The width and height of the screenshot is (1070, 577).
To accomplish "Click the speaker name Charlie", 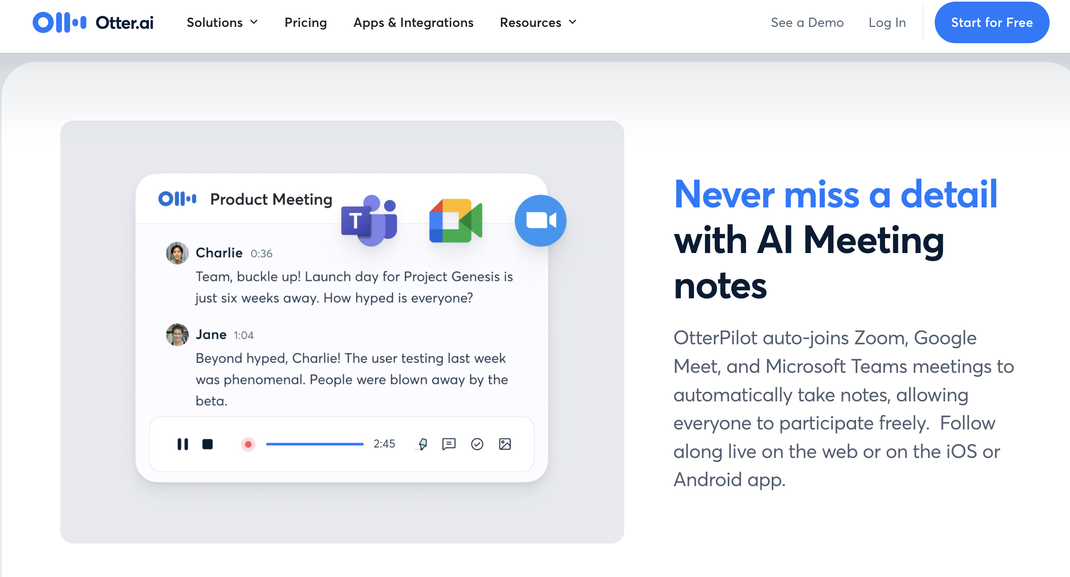I will [x=219, y=253].
